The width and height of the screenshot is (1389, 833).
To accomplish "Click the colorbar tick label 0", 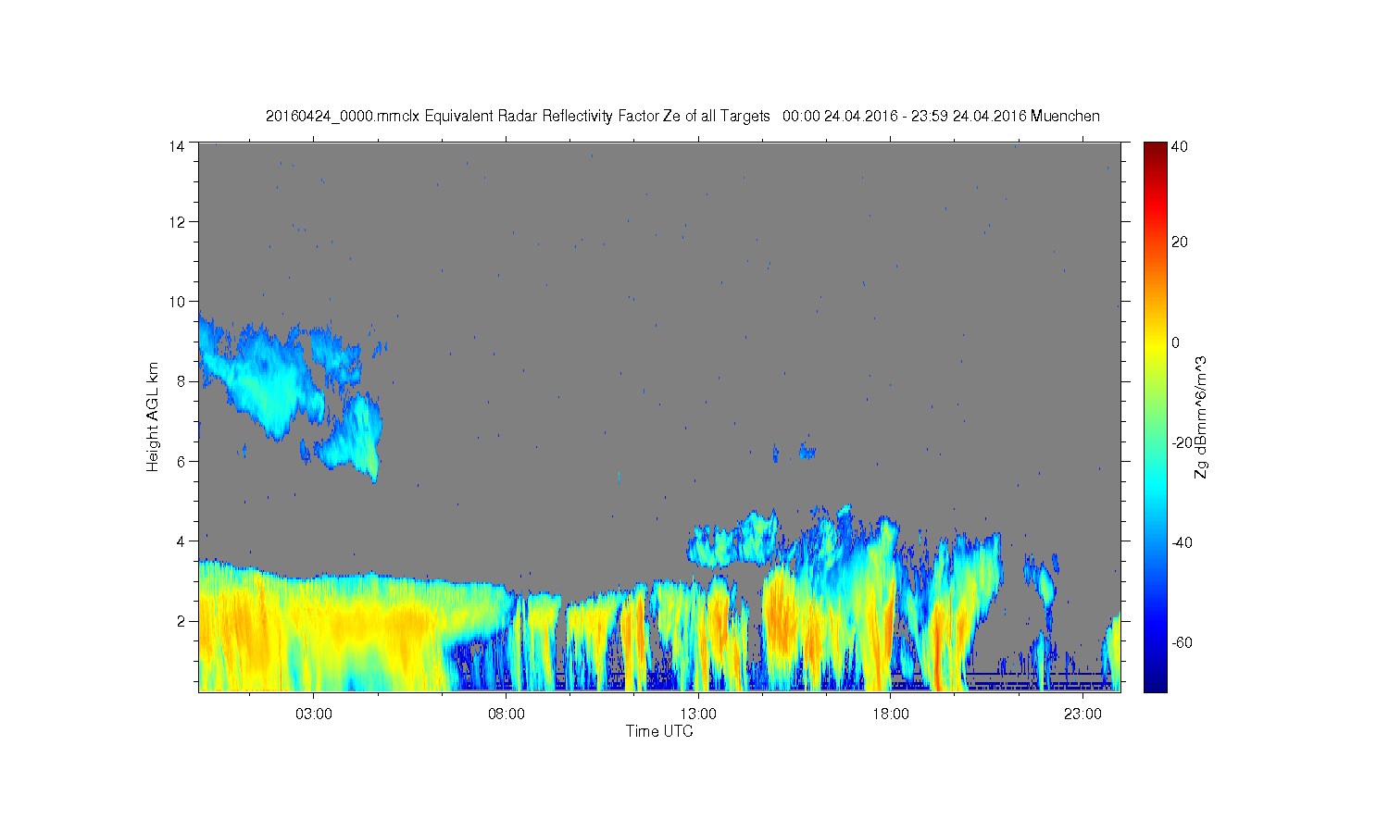I will coord(1176,342).
